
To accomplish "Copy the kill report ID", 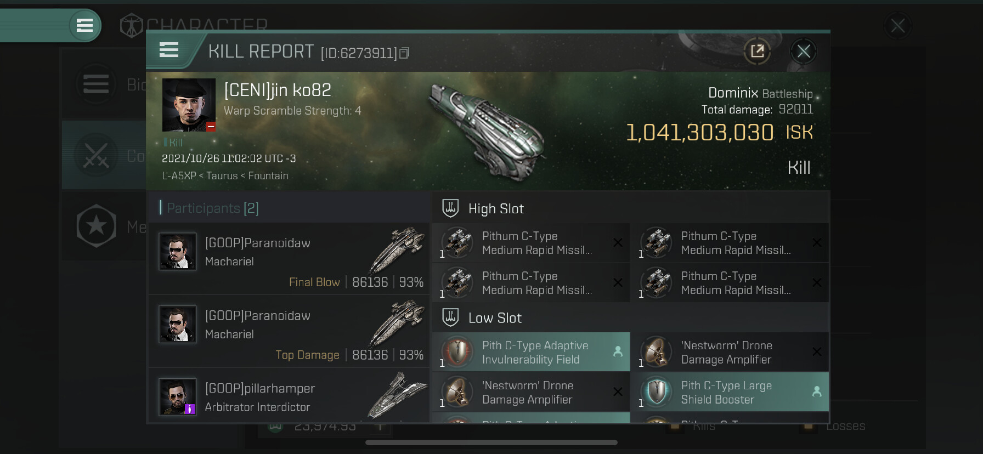I will pyautogui.click(x=404, y=53).
